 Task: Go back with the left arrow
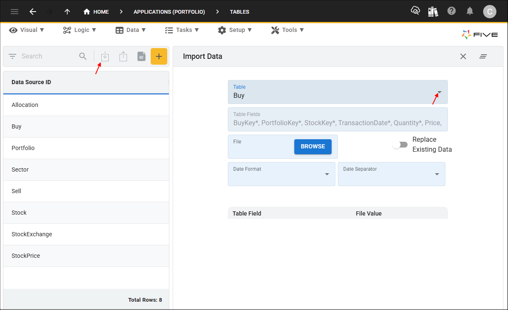(x=33, y=12)
